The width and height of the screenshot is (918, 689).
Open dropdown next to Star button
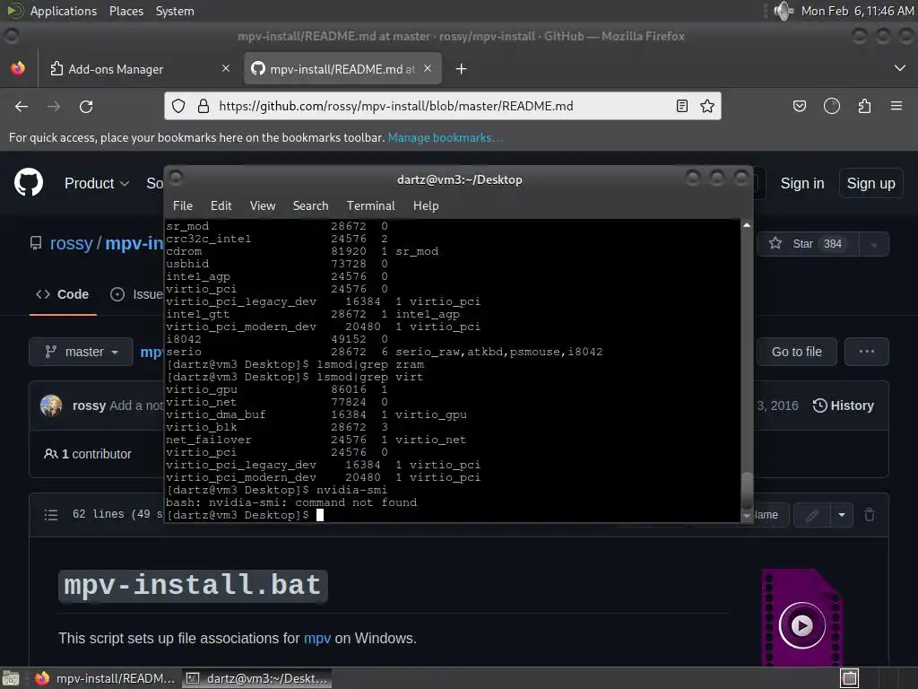click(x=874, y=244)
